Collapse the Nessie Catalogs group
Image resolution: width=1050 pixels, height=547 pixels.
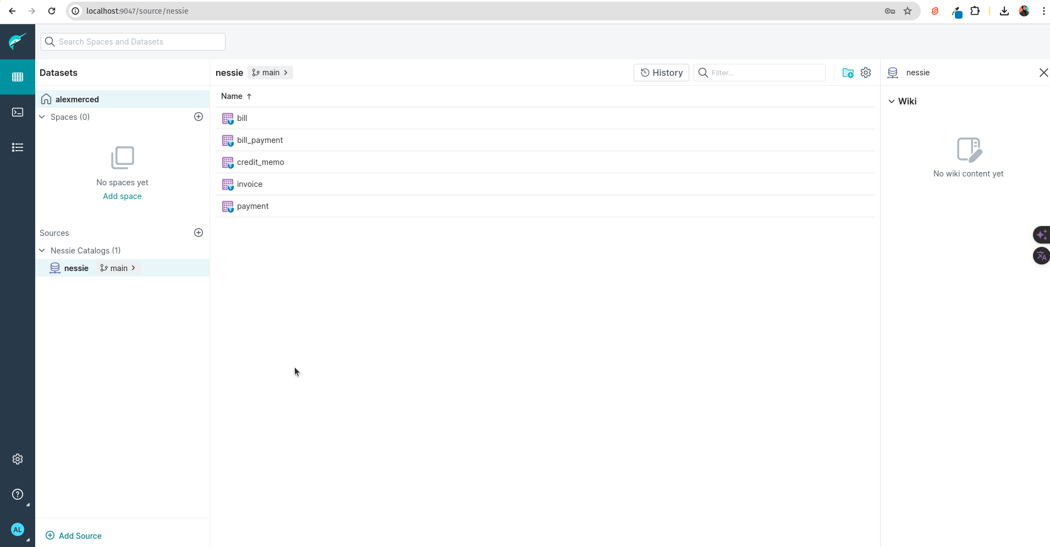click(42, 250)
